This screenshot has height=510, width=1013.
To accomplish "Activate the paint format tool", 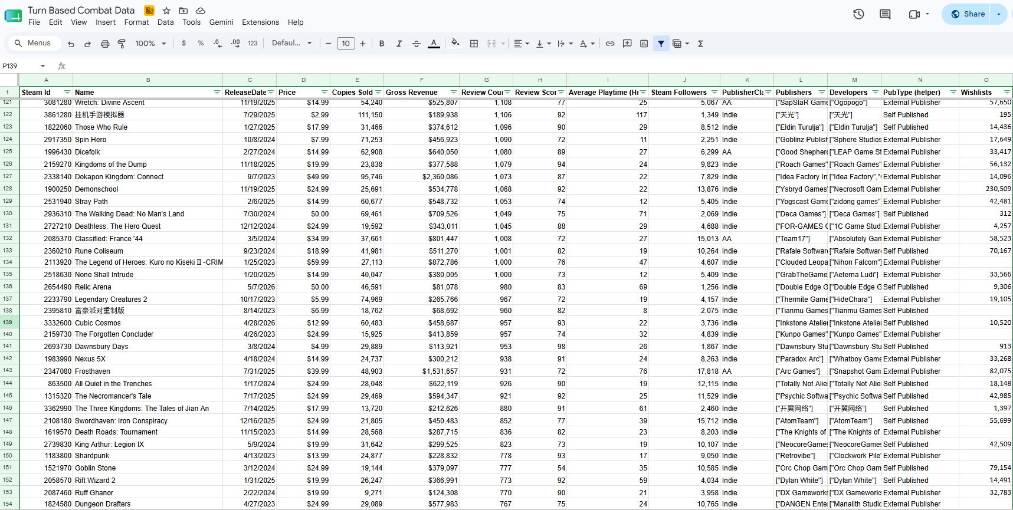I will click(x=122, y=44).
